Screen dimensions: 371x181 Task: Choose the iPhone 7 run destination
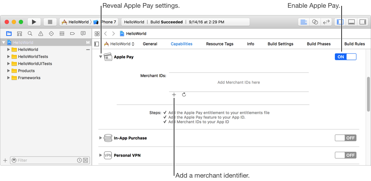[x=105, y=22]
